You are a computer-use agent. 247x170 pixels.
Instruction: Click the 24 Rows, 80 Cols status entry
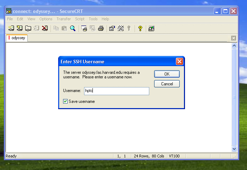click(149, 156)
